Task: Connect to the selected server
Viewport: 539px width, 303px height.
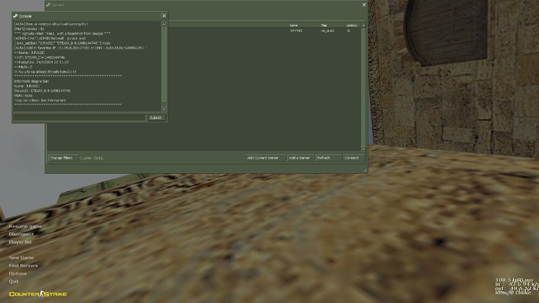Action: pos(353,158)
